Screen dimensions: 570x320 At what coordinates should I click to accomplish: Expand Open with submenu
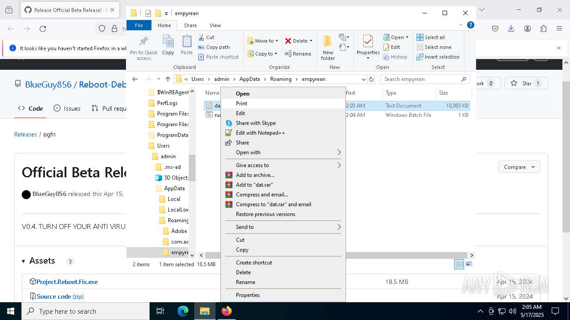pos(283,152)
